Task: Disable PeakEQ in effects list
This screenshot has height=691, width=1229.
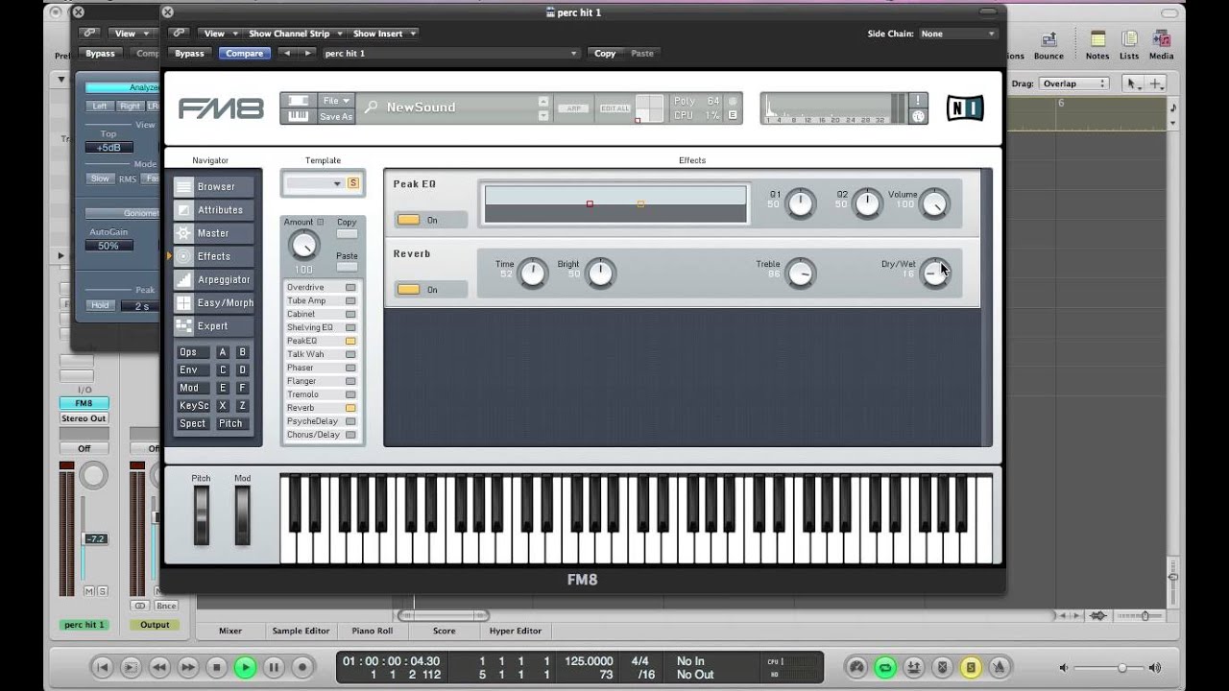Action: 350,341
